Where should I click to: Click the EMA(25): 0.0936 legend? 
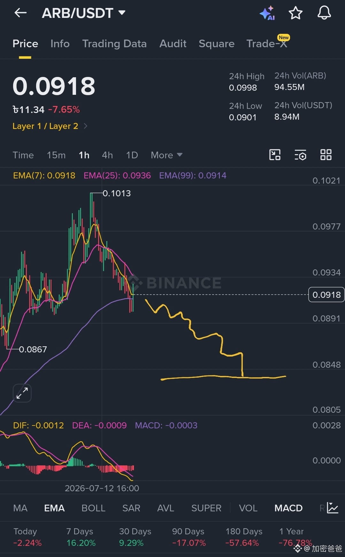click(x=117, y=176)
